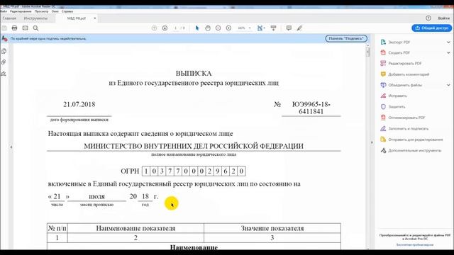Open the Find text magnifier
454x255 pixels.
click(x=35, y=28)
